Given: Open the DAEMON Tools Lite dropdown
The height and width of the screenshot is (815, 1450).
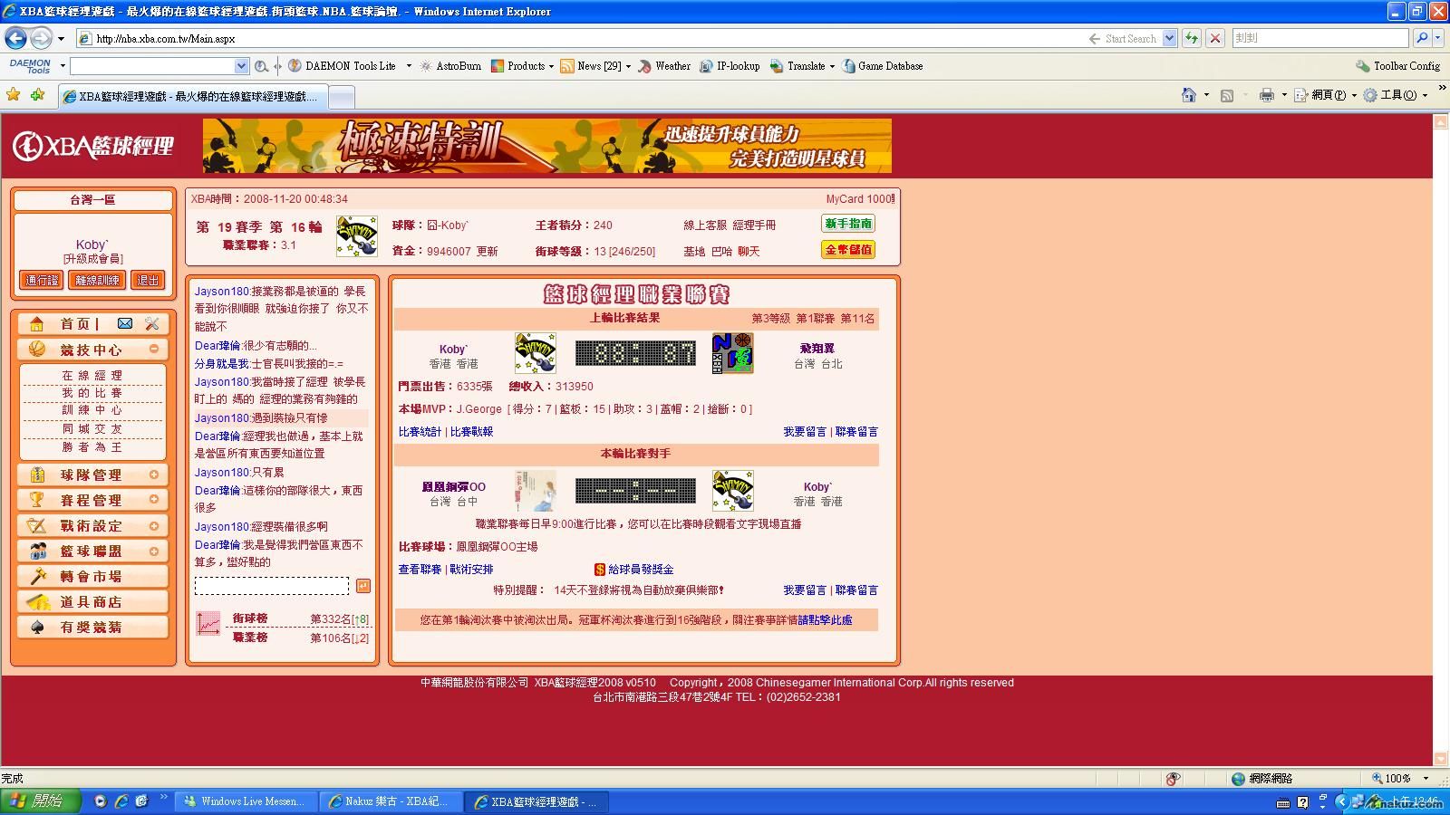Looking at the screenshot, I should pyautogui.click(x=409, y=66).
